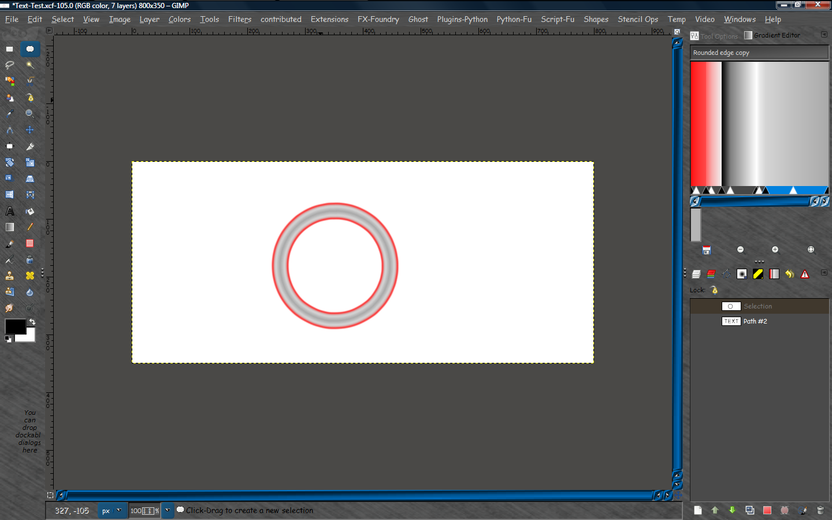832x520 pixels.
Task: Click the foreground color swatch
Action: pos(15,326)
